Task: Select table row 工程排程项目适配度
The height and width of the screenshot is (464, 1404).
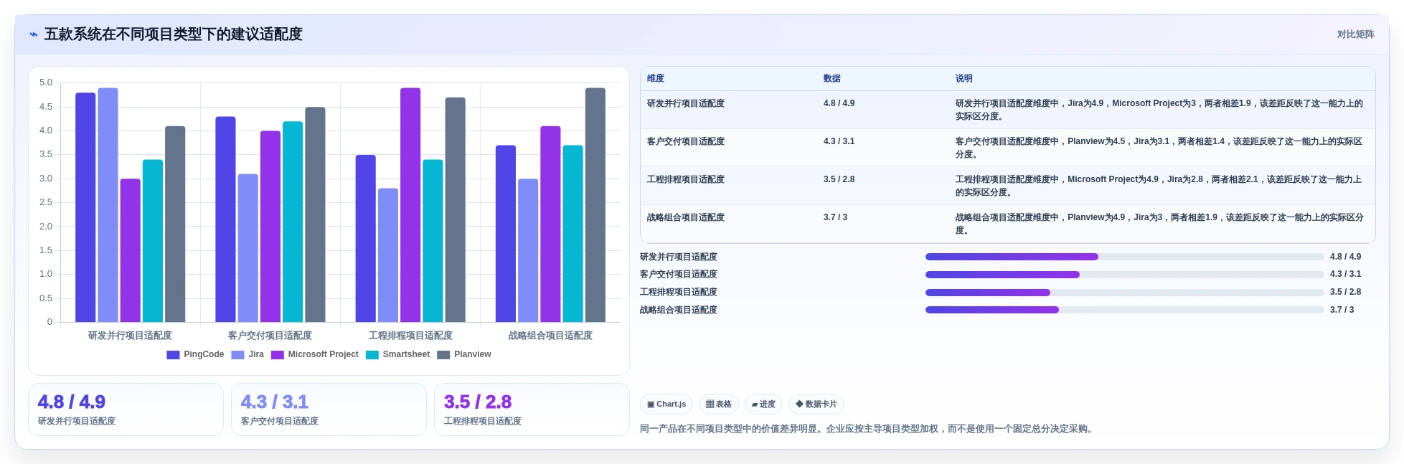Action: point(1007,186)
